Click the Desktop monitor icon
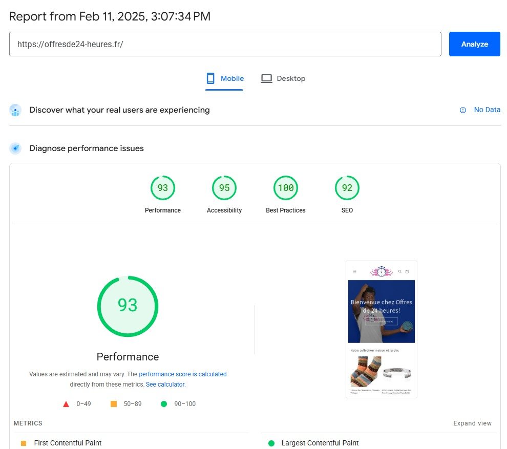Image resolution: width=507 pixels, height=449 pixels. [x=266, y=78]
